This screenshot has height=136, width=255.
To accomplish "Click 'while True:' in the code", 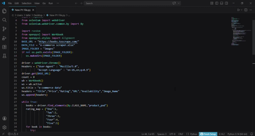I will tap(29, 102).
